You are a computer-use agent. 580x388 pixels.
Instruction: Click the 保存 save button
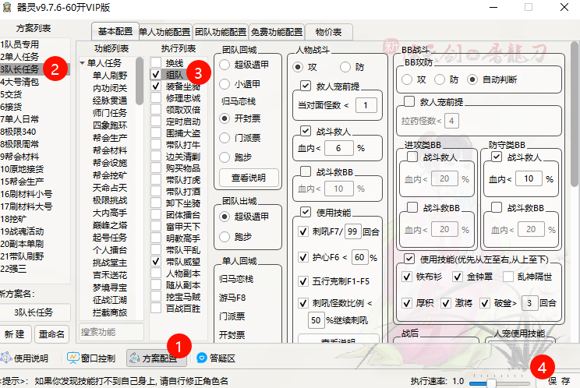point(557,381)
